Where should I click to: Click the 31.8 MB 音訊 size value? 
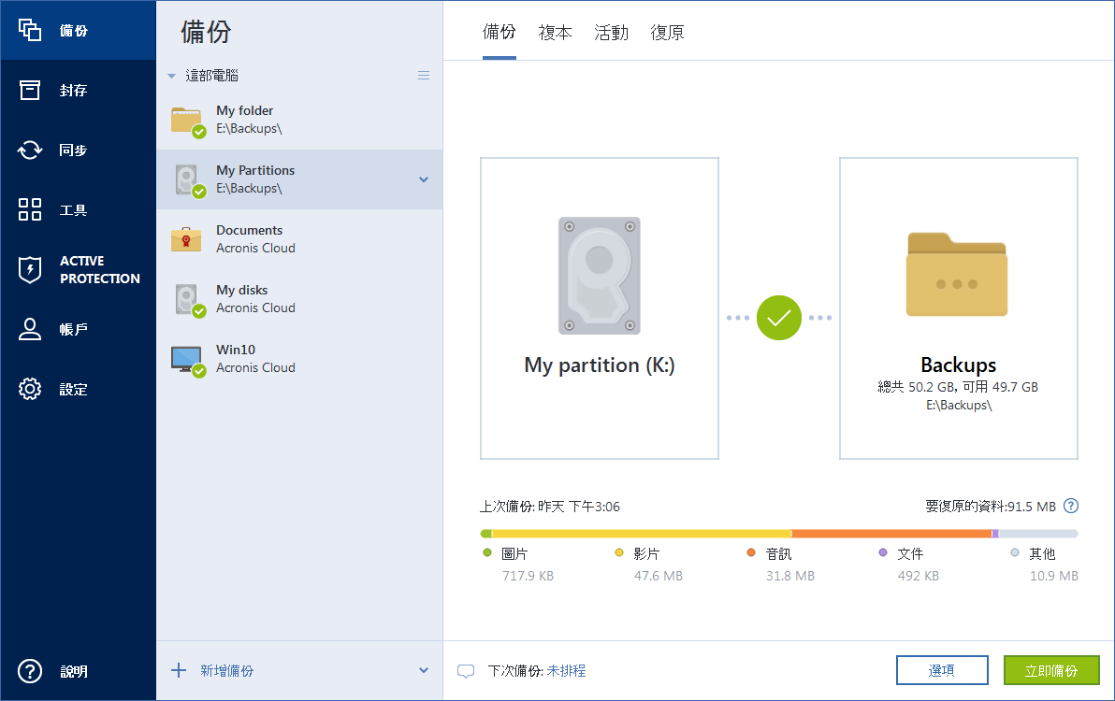click(790, 576)
